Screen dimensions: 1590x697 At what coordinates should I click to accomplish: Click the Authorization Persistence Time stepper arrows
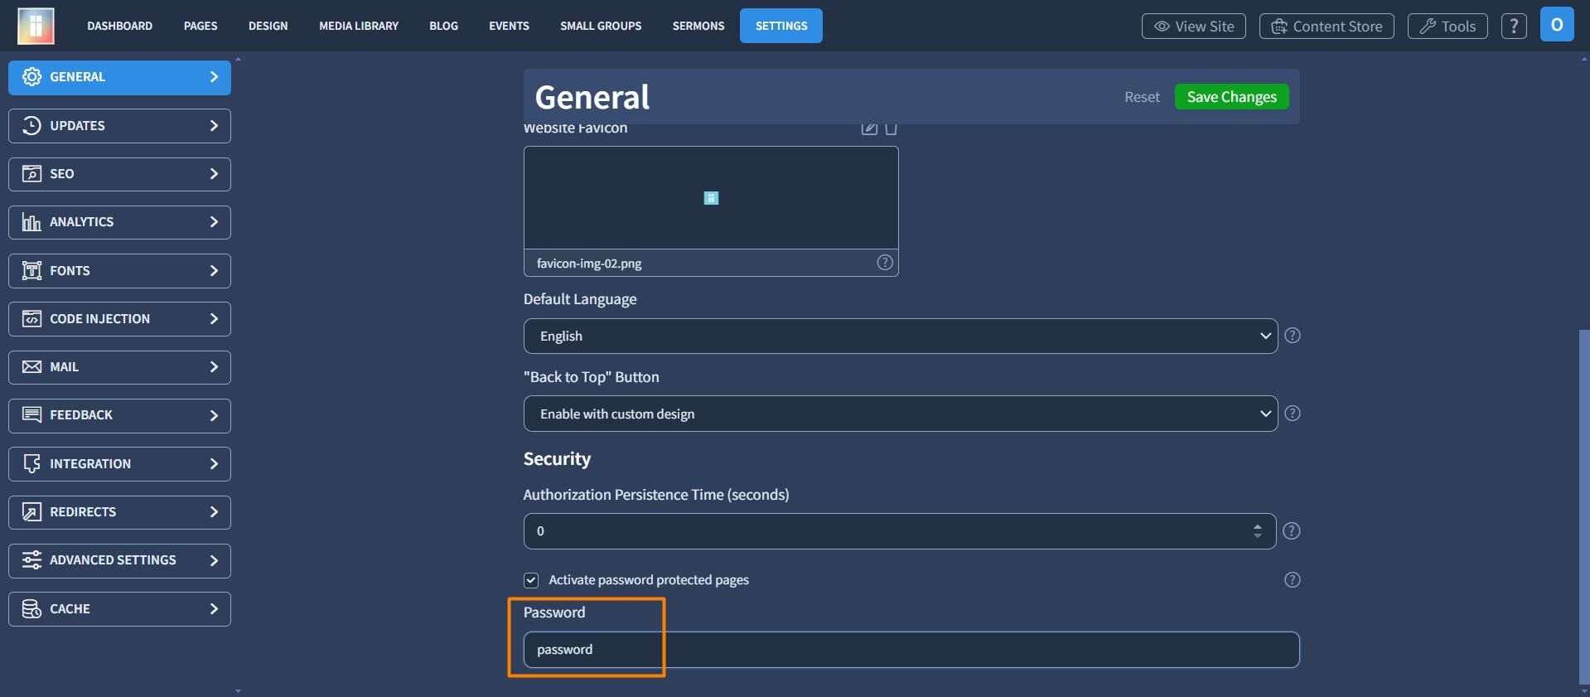1258,531
